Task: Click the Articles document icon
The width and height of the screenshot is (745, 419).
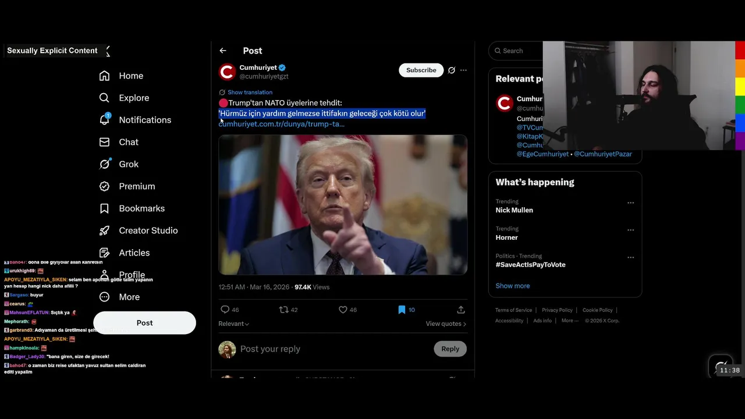Action: [104, 253]
